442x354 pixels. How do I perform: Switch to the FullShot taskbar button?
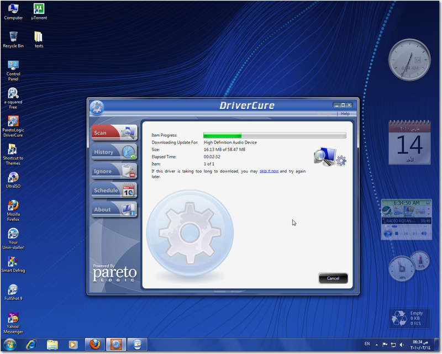pos(137,345)
